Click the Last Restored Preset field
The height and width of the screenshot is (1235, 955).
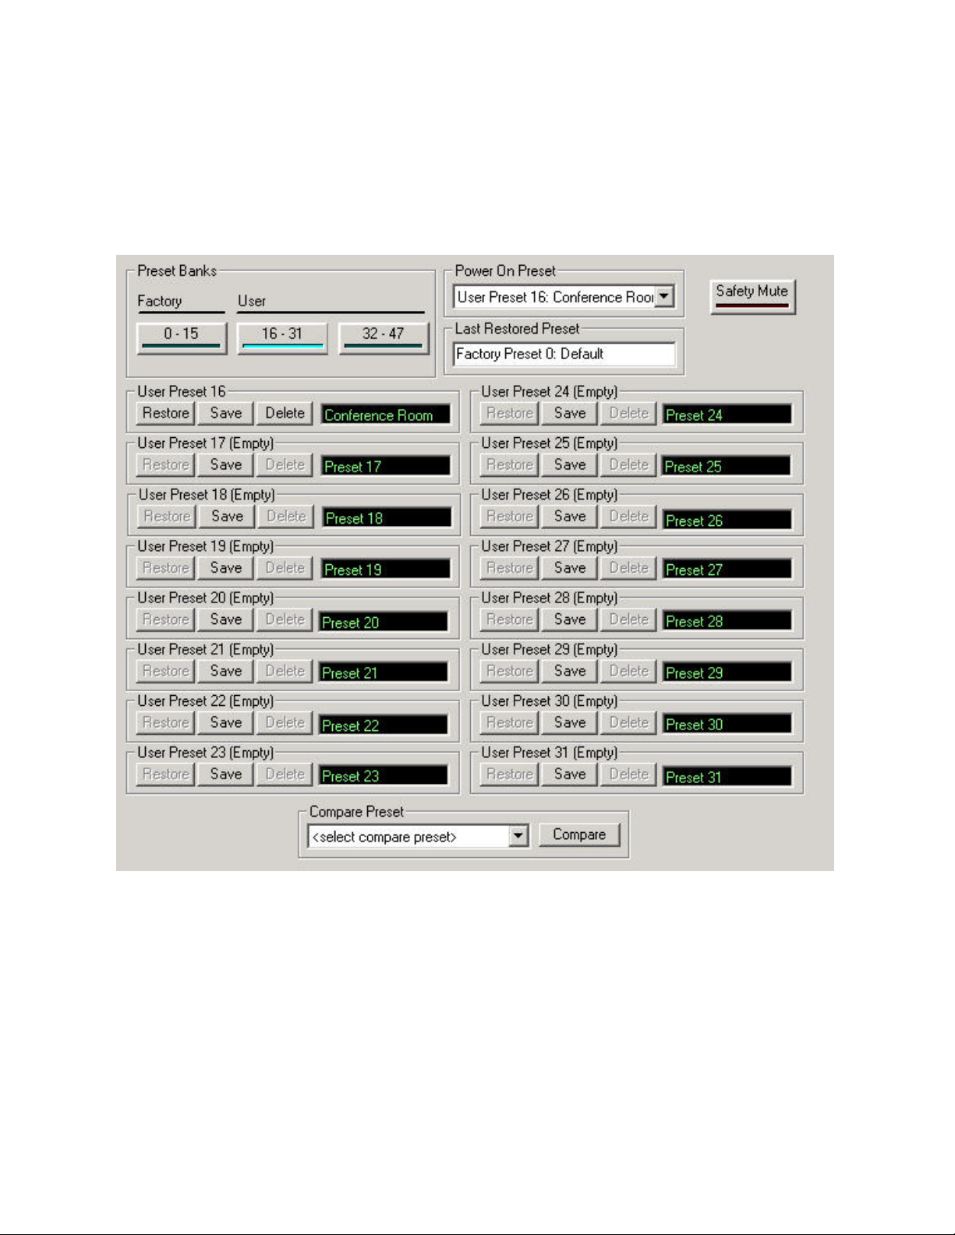pyautogui.click(x=564, y=355)
